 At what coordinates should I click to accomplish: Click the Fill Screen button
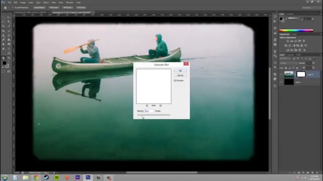[67, 8]
